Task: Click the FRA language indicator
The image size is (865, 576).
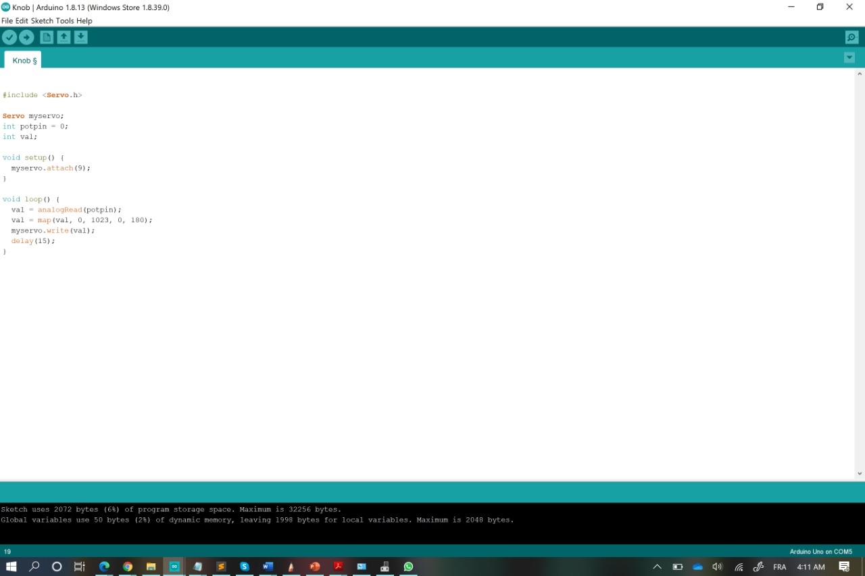Action: coord(780,567)
